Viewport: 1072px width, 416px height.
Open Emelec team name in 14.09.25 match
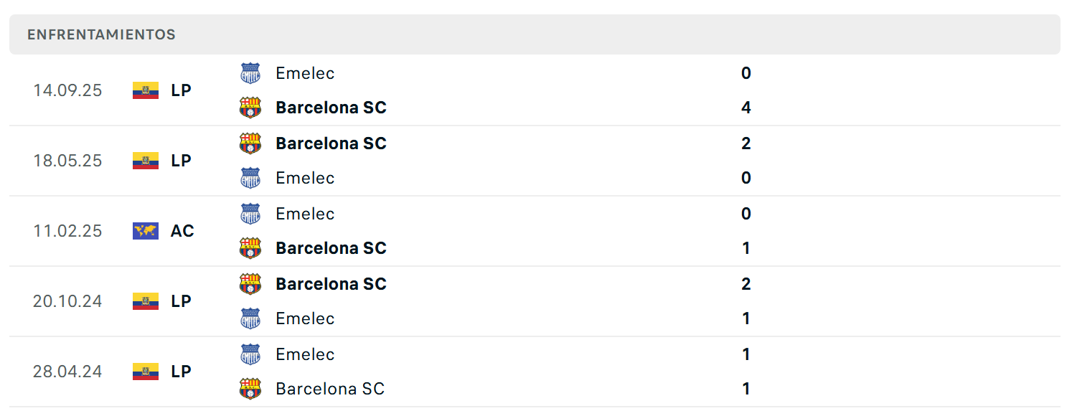click(x=305, y=73)
